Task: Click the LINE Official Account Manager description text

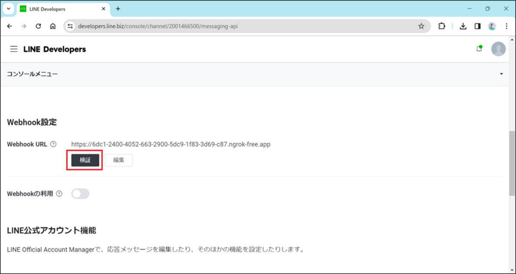Action: click(x=156, y=249)
